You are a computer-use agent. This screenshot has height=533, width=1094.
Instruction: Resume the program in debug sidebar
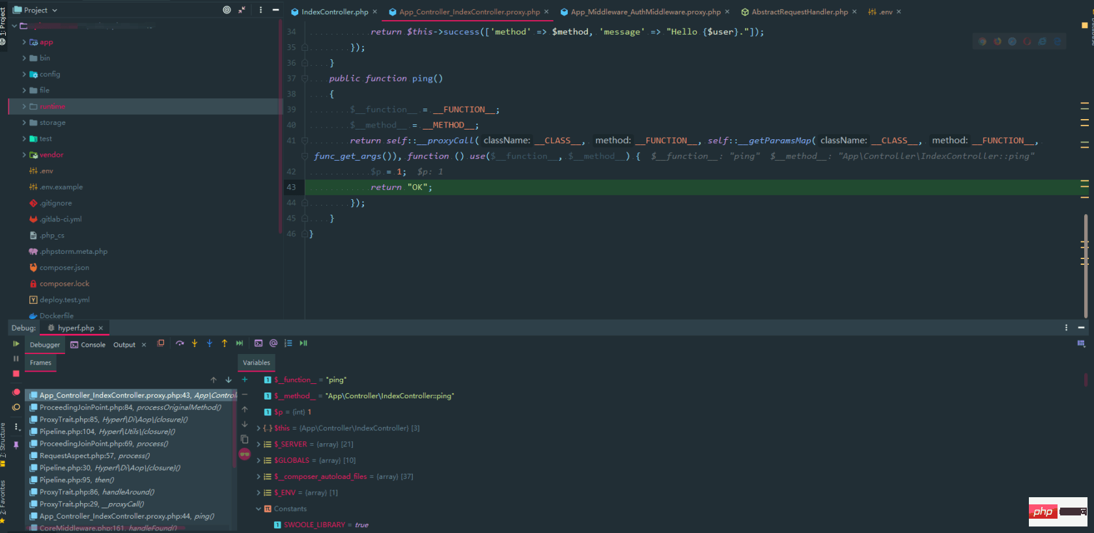tap(16, 344)
